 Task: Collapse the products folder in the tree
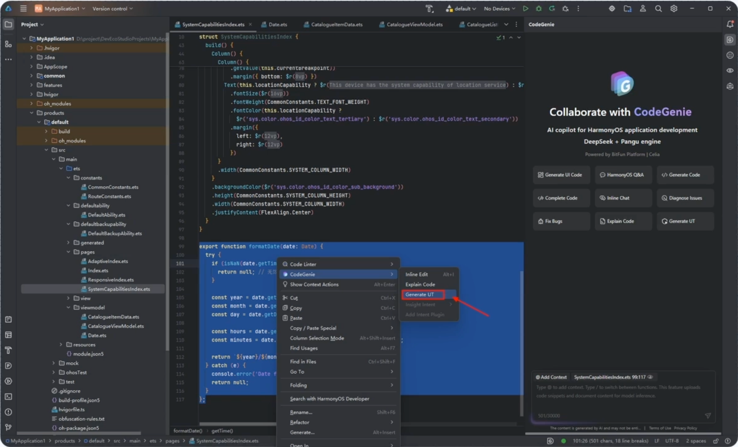tap(32, 113)
